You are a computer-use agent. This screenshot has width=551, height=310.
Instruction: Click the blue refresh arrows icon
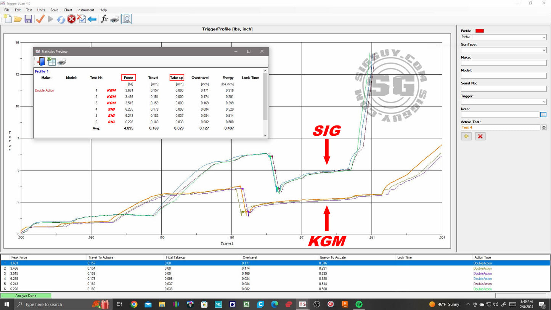point(61,19)
